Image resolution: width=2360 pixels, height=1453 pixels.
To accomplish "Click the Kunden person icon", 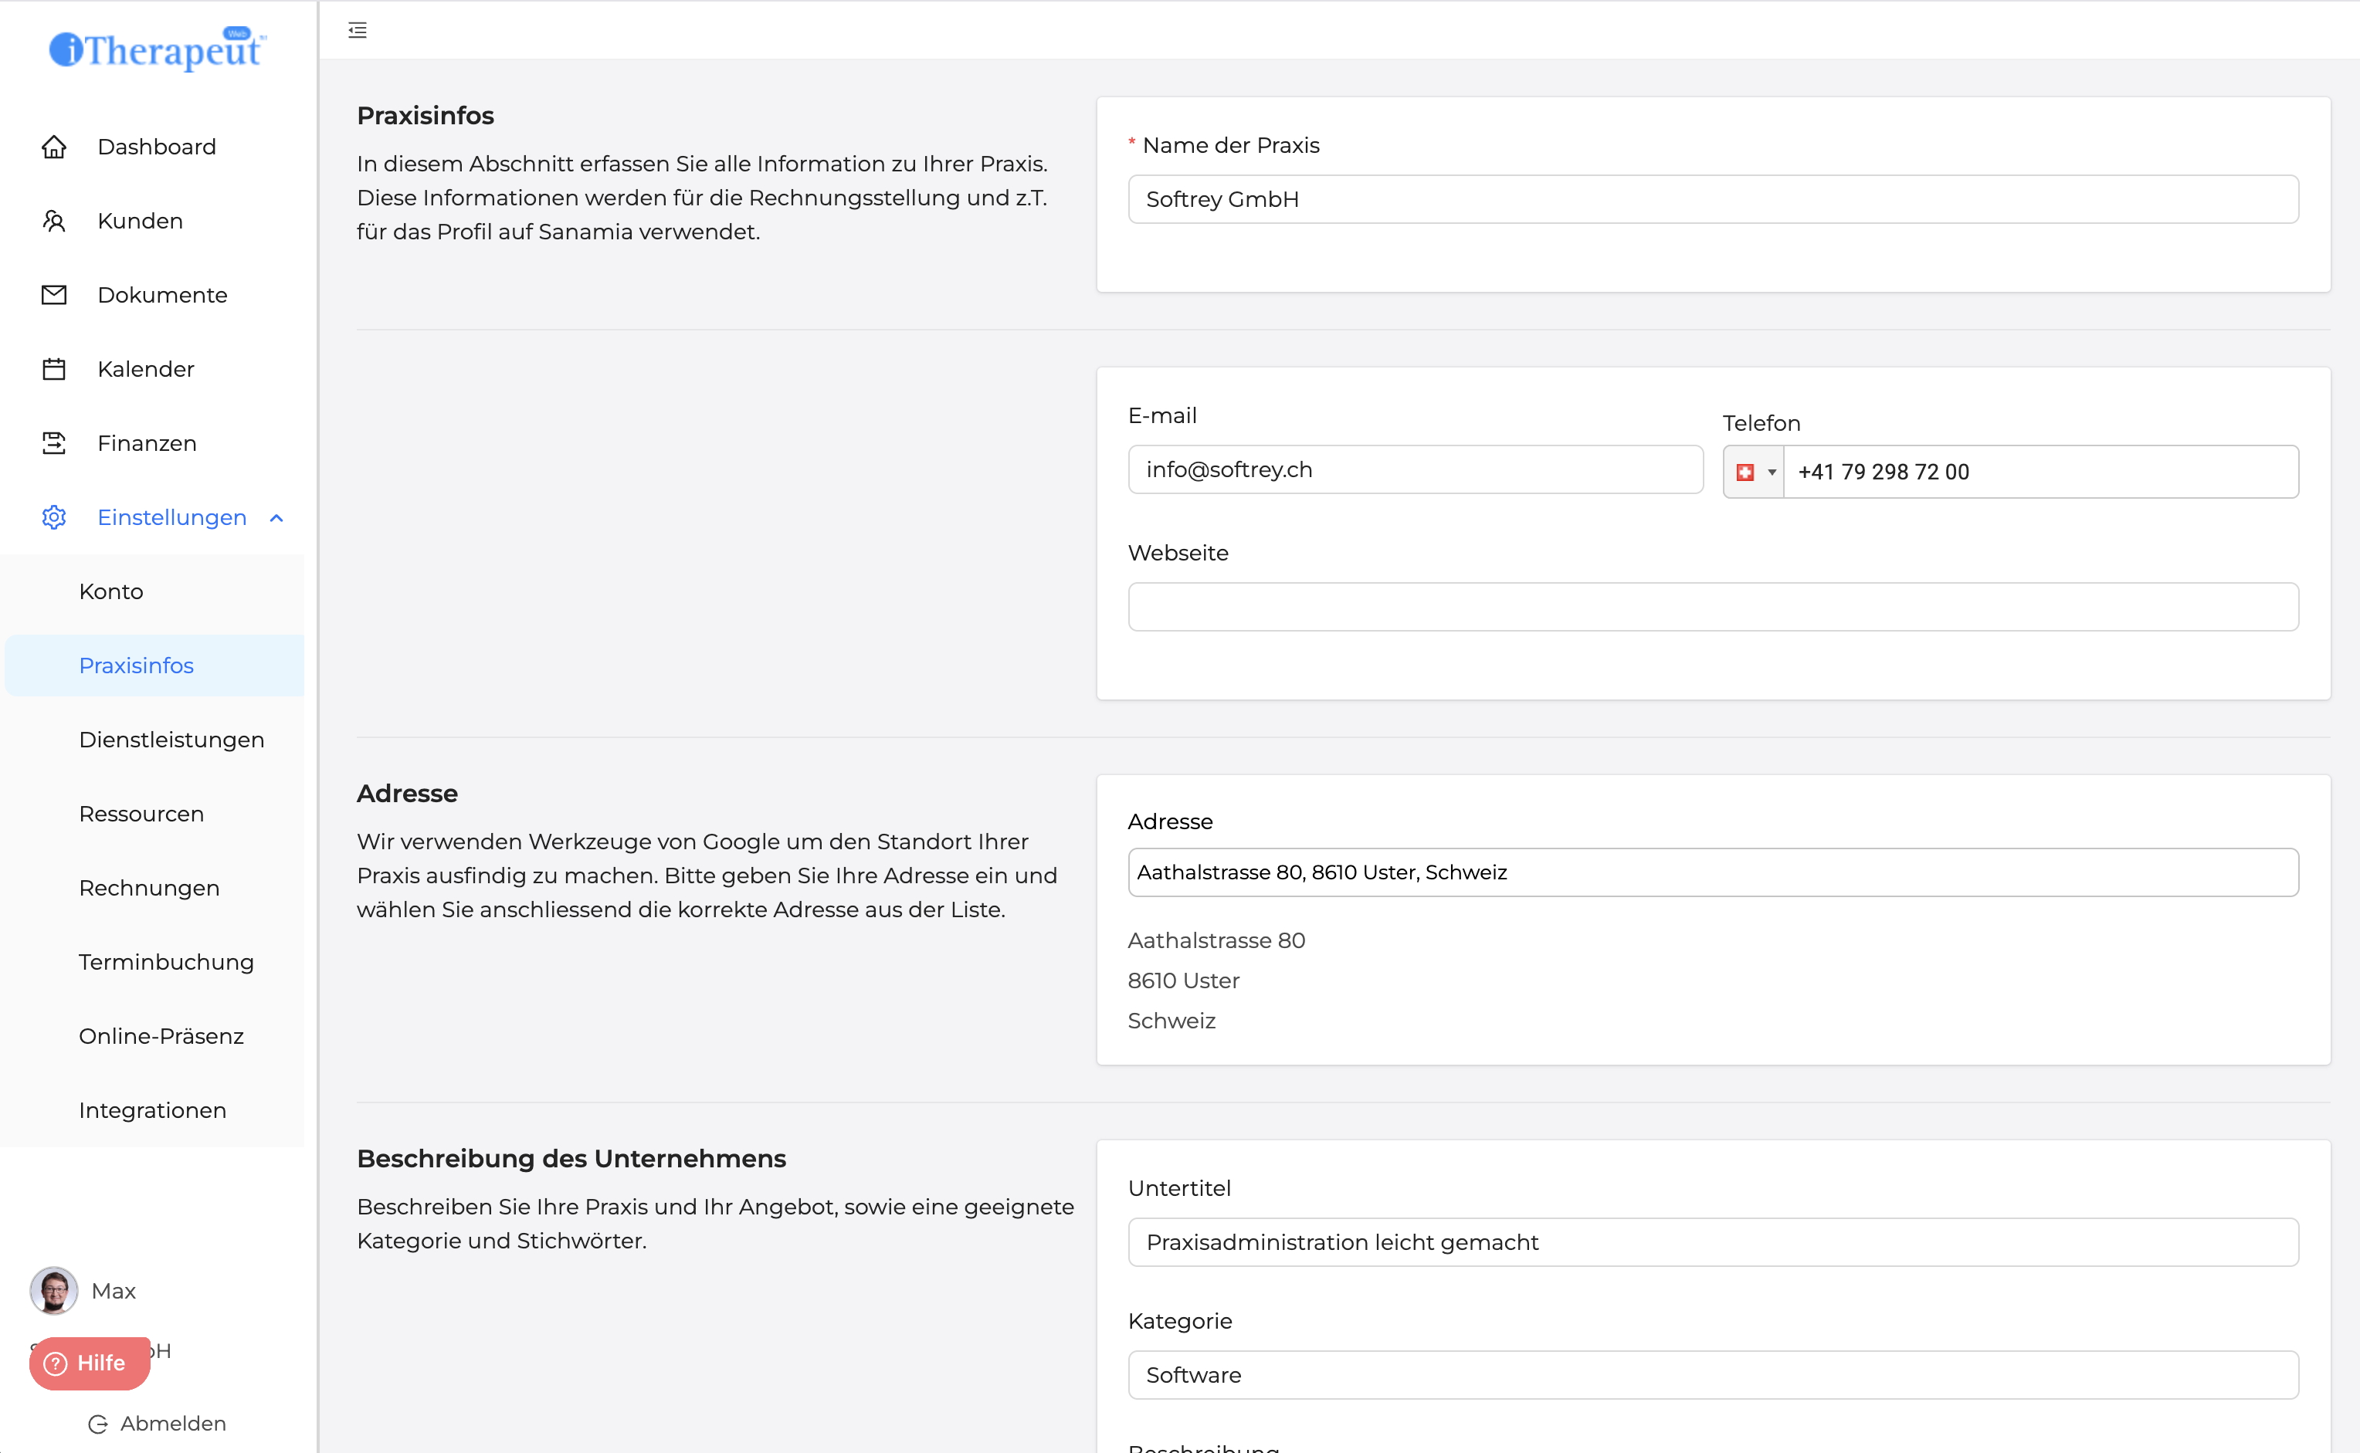I will point(54,221).
